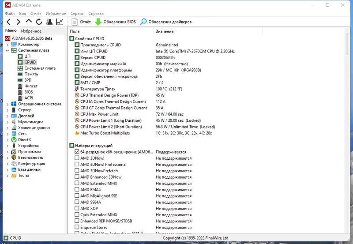
Task: Expand the Компьютер tree node
Action: 8,44
